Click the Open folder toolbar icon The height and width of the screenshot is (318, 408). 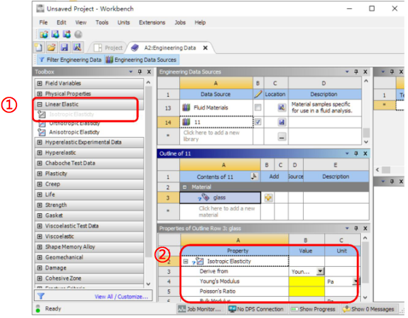click(x=52, y=48)
